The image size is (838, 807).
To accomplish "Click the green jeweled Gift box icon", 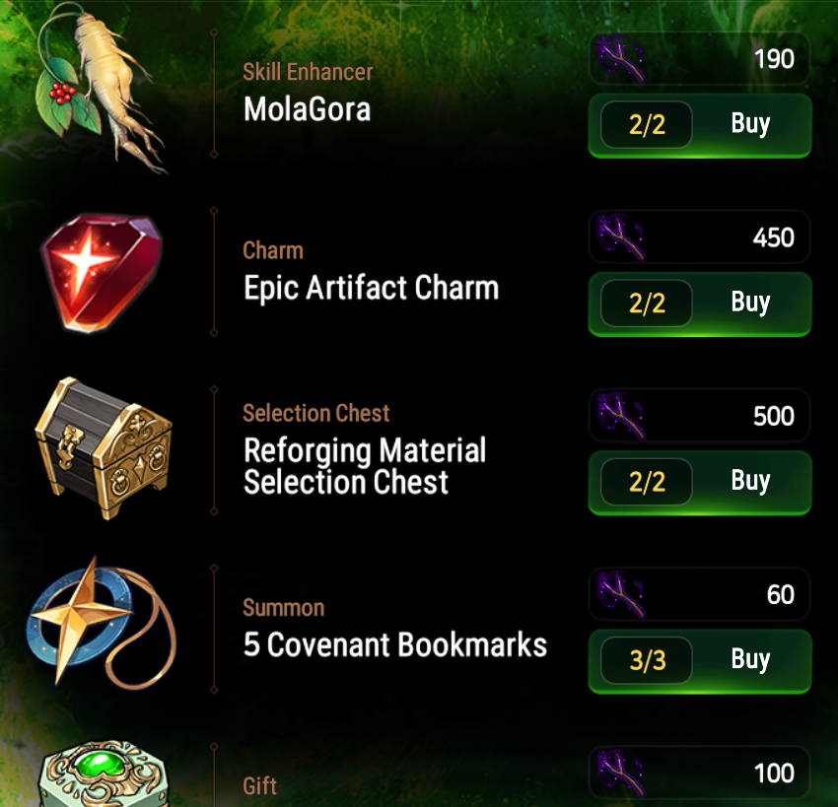I will [x=105, y=773].
